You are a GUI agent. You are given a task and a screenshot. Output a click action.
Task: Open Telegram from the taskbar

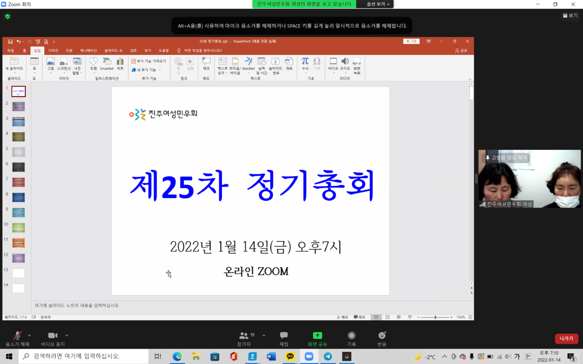327,357
